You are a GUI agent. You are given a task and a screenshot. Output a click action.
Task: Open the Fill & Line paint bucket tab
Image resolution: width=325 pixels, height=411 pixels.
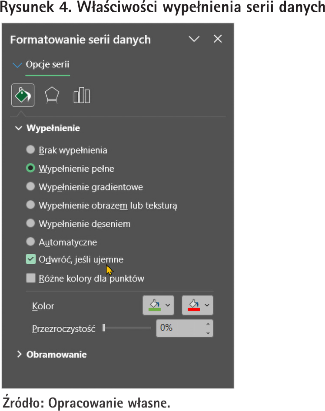(23, 95)
